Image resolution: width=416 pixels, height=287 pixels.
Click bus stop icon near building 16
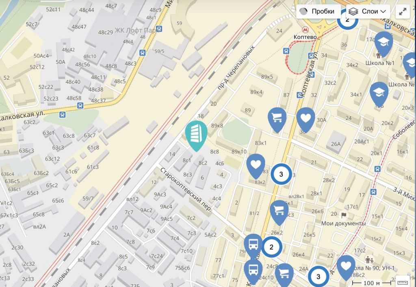point(377,169)
